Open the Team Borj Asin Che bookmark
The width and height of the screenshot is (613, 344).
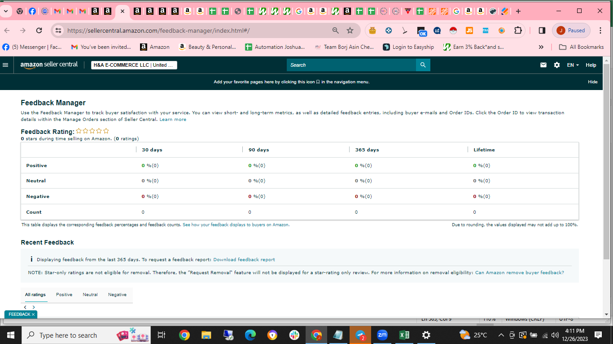tap(344, 47)
